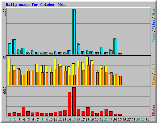Click day label 31 on the x-axis
The height and width of the screenshot is (123, 157).
(147, 120)
